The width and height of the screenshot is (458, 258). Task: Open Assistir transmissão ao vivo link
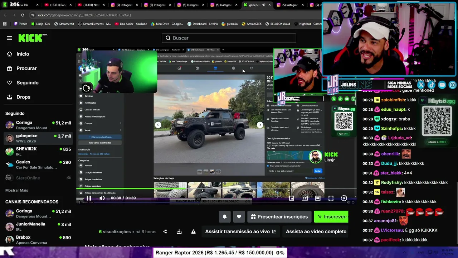click(240, 231)
